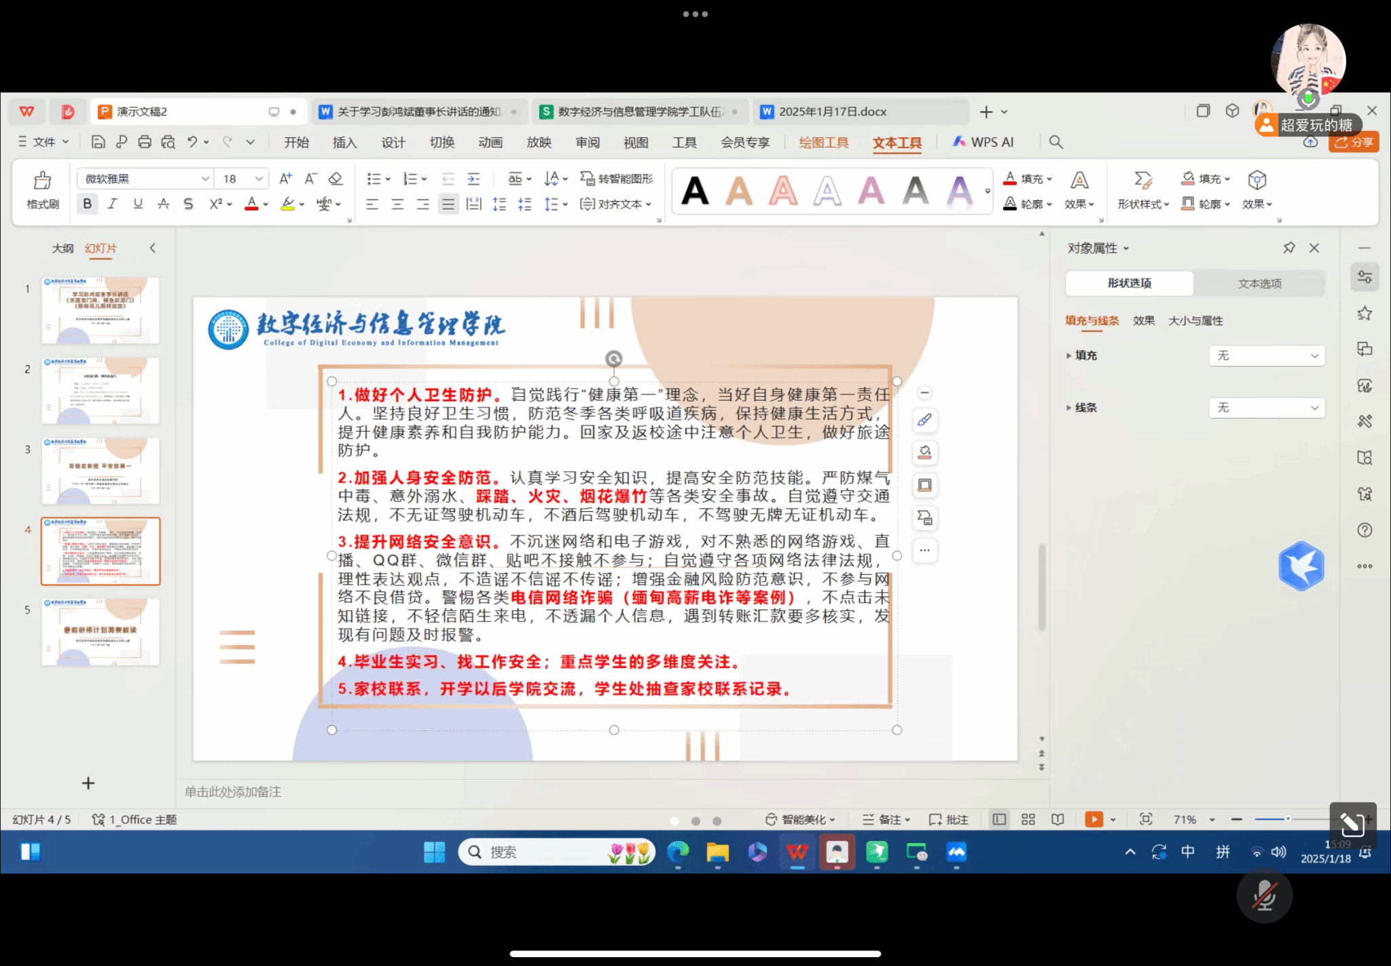Open the 填充 dropdown showing 无
1391x966 pixels.
tap(1267, 356)
